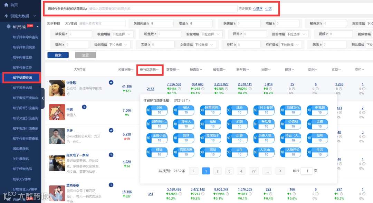Sort by the 粉丝数 column header
The image size is (373, 203).
pos(243,70)
